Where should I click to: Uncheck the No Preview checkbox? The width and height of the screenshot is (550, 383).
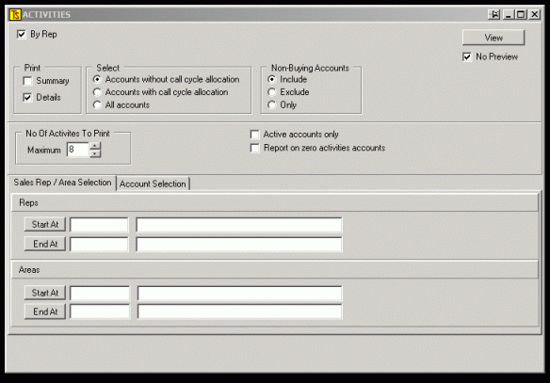[467, 56]
